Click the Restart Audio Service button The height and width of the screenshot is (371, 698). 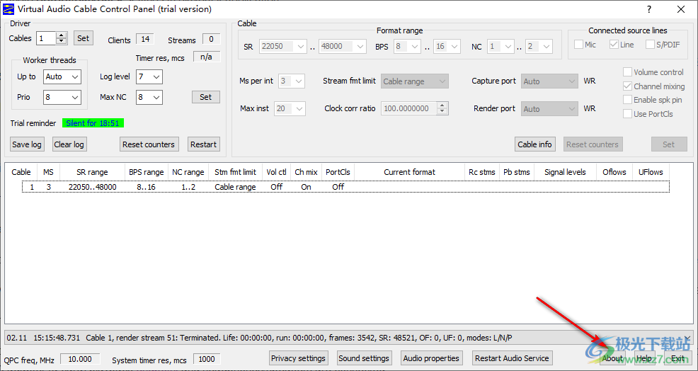pos(512,358)
